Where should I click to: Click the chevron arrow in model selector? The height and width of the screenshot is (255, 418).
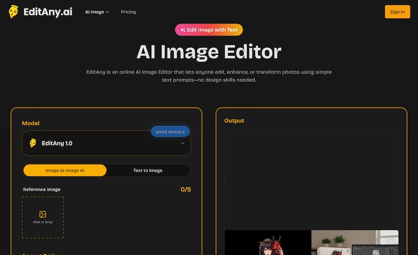point(182,143)
